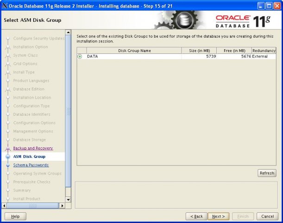Click System Class step
Screen dimensions: 283x223
pos(25,55)
